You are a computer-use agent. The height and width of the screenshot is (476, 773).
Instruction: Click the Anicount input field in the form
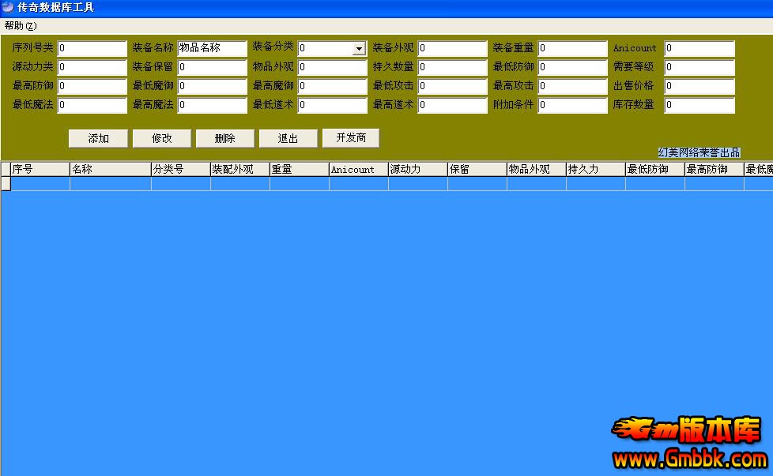click(x=699, y=49)
